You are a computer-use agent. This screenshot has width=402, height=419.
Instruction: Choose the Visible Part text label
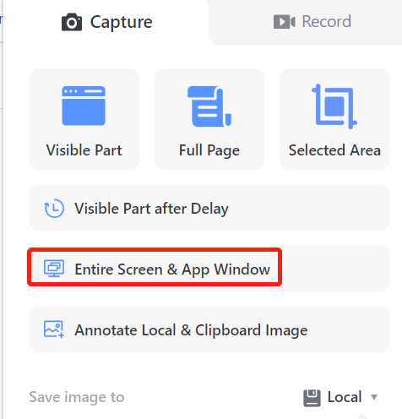[84, 150]
